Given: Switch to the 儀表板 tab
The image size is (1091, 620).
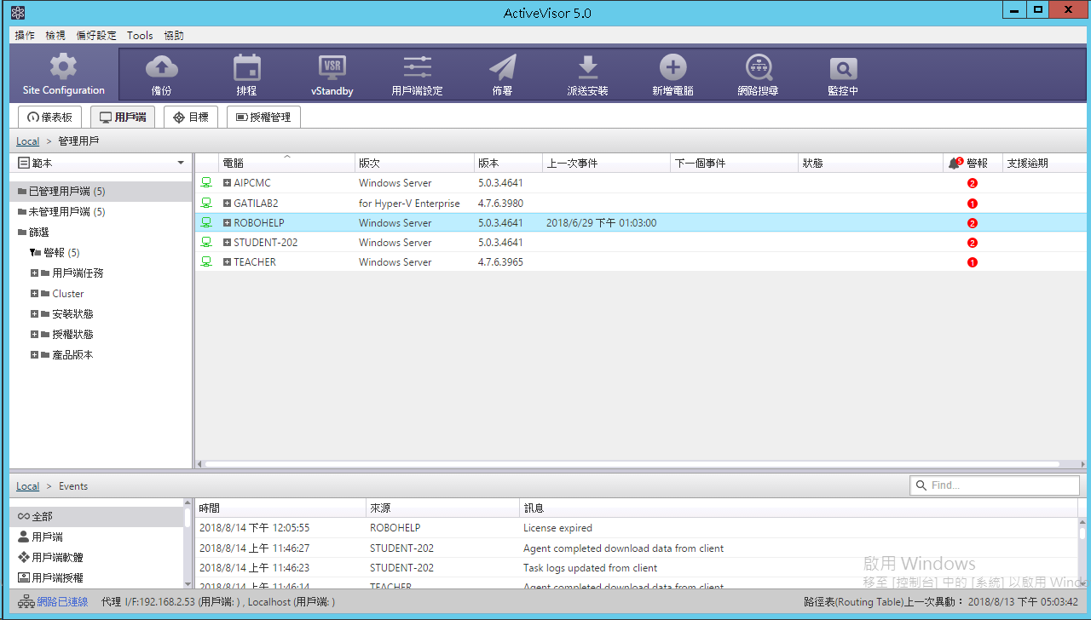Looking at the screenshot, I should [x=49, y=118].
